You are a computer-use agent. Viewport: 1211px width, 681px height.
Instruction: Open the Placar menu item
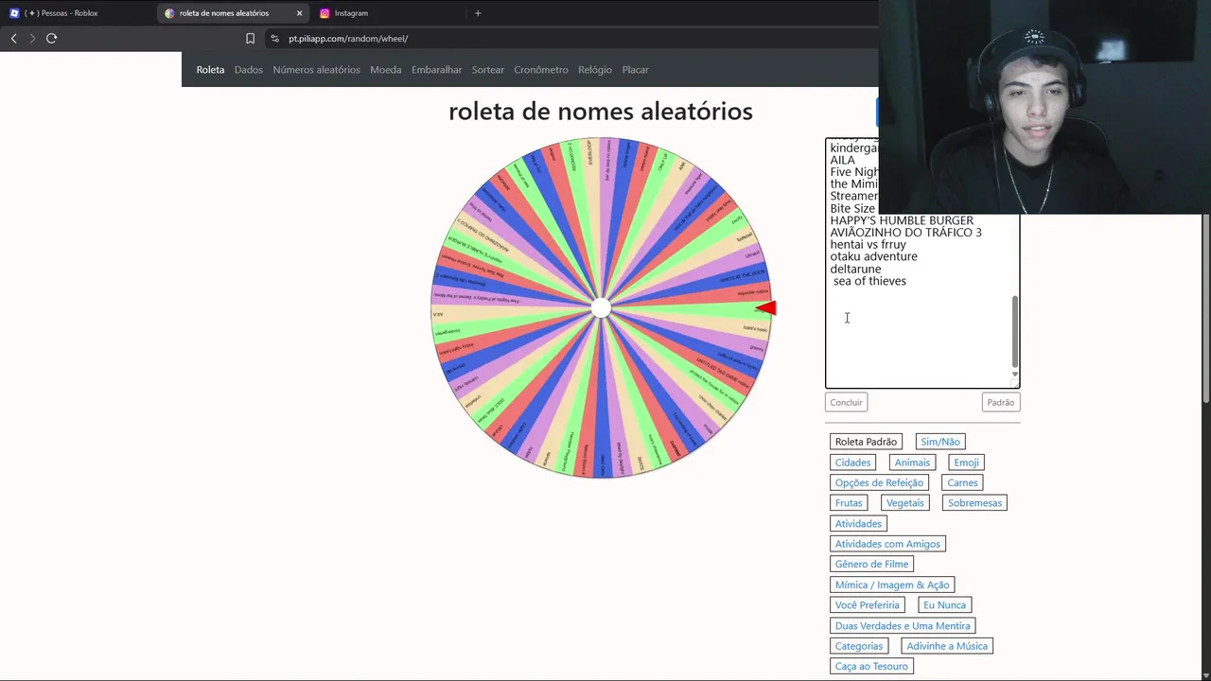[635, 70]
